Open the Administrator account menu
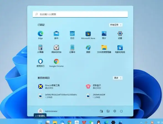 [x=48, y=111]
